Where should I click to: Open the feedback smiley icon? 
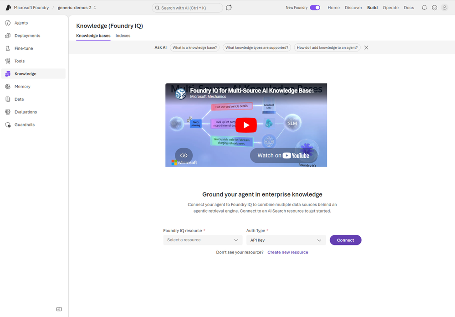(435, 8)
